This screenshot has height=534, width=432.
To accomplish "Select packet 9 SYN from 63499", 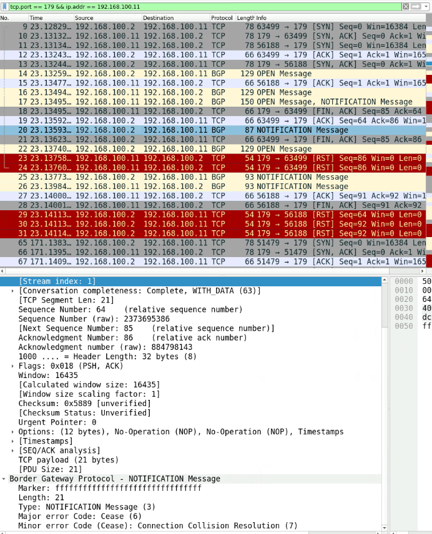I will pos(213,27).
